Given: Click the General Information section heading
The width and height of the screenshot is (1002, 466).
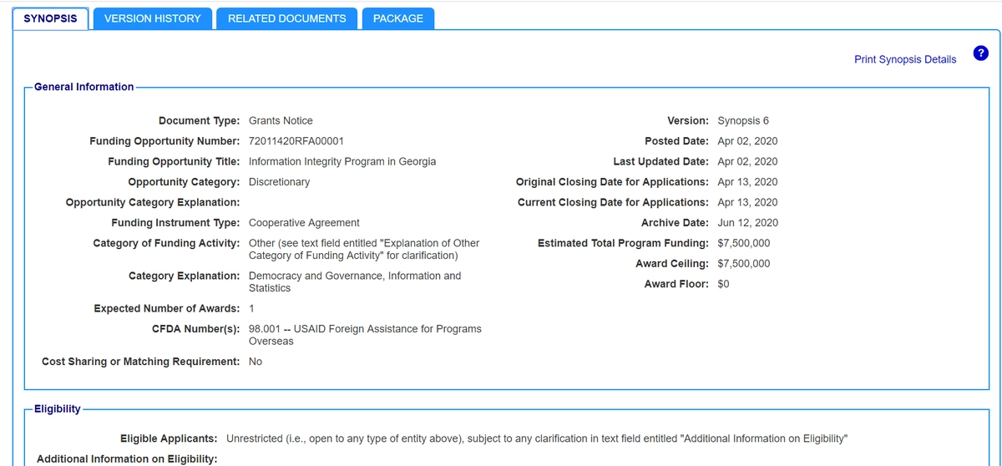Looking at the screenshot, I should coord(83,87).
